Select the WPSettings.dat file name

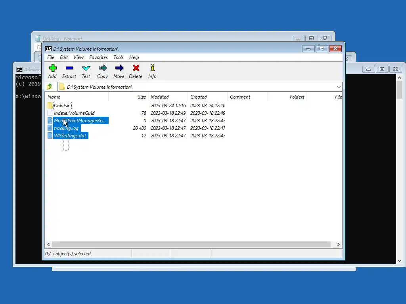click(70, 135)
